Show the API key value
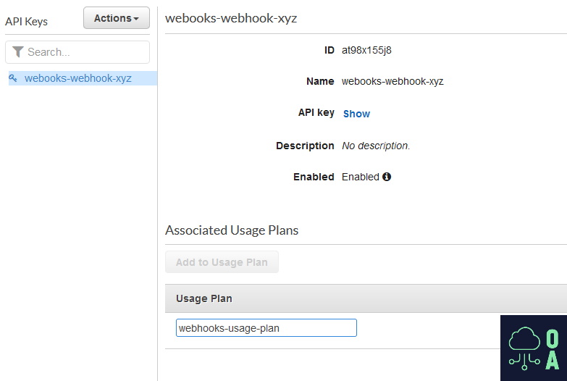The image size is (567, 381). tap(356, 114)
